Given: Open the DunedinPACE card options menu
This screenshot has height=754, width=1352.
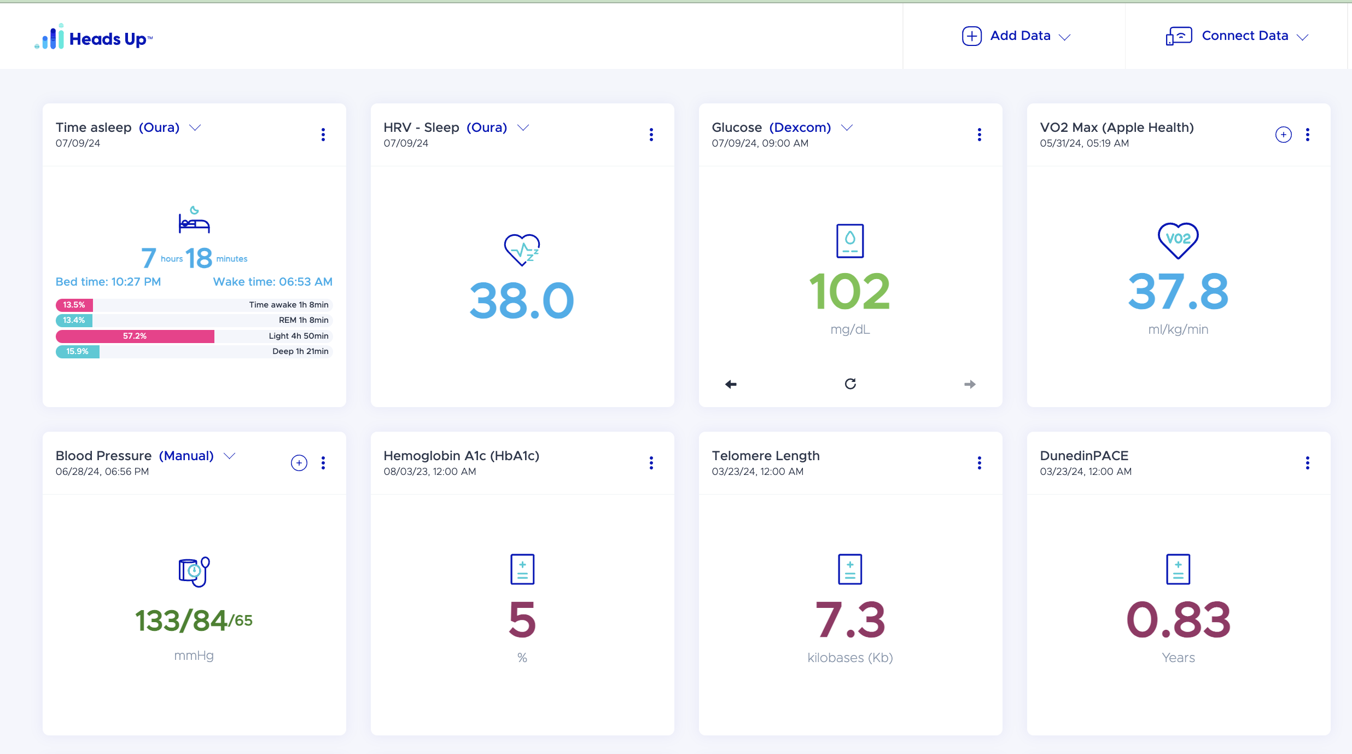Looking at the screenshot, I should (1308, 463).
